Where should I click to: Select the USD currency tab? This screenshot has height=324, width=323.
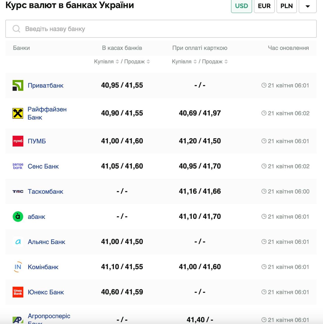click(241, 6)
